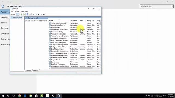The image size is (175, 98).
Task: Click the Forward arrow in Services toolbar
Action: point(14,14)
